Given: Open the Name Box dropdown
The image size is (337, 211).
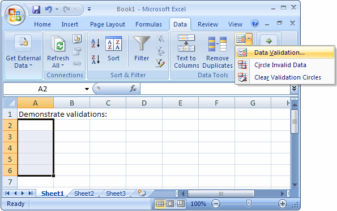Looking at the screenshot, I should click(x=87, y=89).
